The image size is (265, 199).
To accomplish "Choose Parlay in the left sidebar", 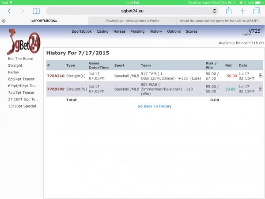I will click(x=13, y=72).
